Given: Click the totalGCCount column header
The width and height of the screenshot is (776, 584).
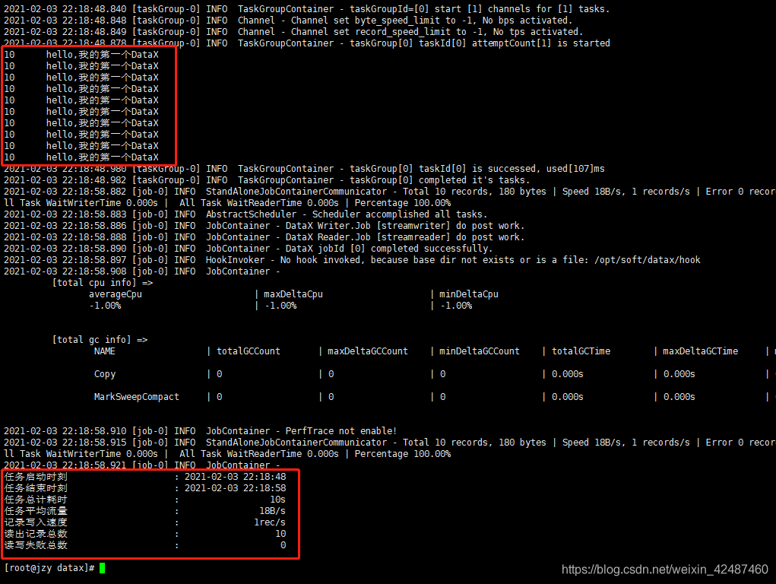Looking at the screenshot, I should click(x=249, y=351).
